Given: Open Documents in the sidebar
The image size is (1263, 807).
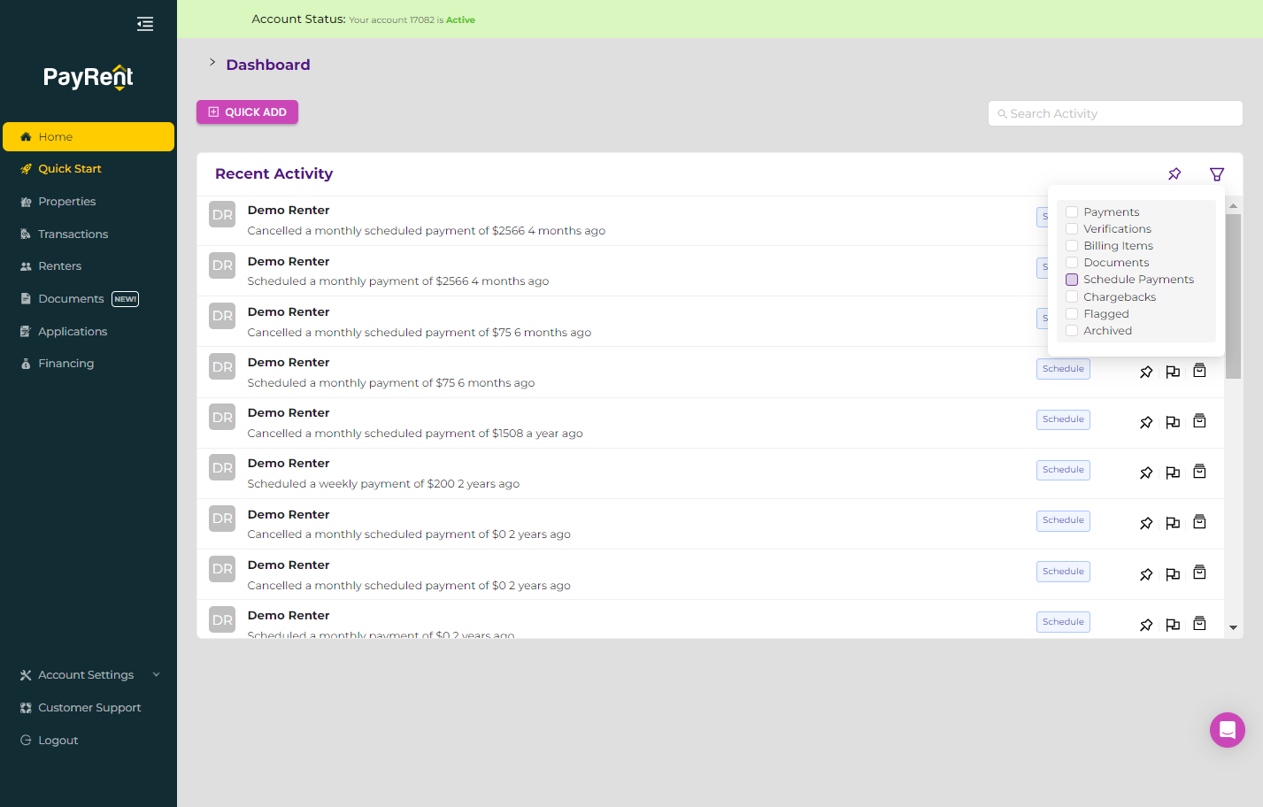Looking at the screenshot, I should 89,299.
